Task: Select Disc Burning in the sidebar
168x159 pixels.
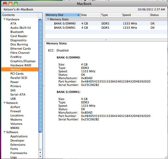Action: (x=19, y=44)
